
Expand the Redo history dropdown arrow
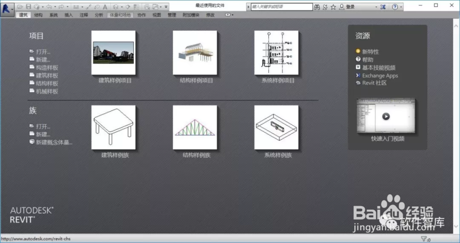tap(67, 7)
